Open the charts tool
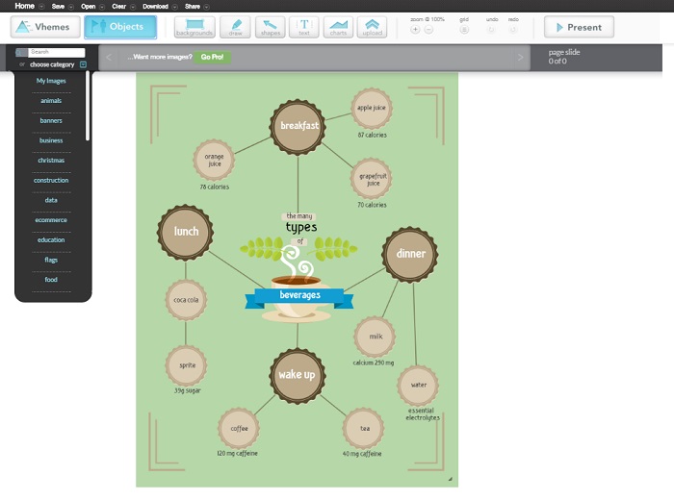The width and height of the screenshot is (674, 500). (337, 27)
